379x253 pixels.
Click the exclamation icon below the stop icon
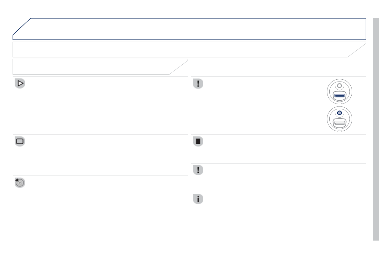(x=198, y=170)
